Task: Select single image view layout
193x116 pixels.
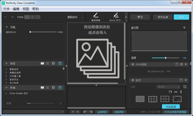Action: (27, 17)
